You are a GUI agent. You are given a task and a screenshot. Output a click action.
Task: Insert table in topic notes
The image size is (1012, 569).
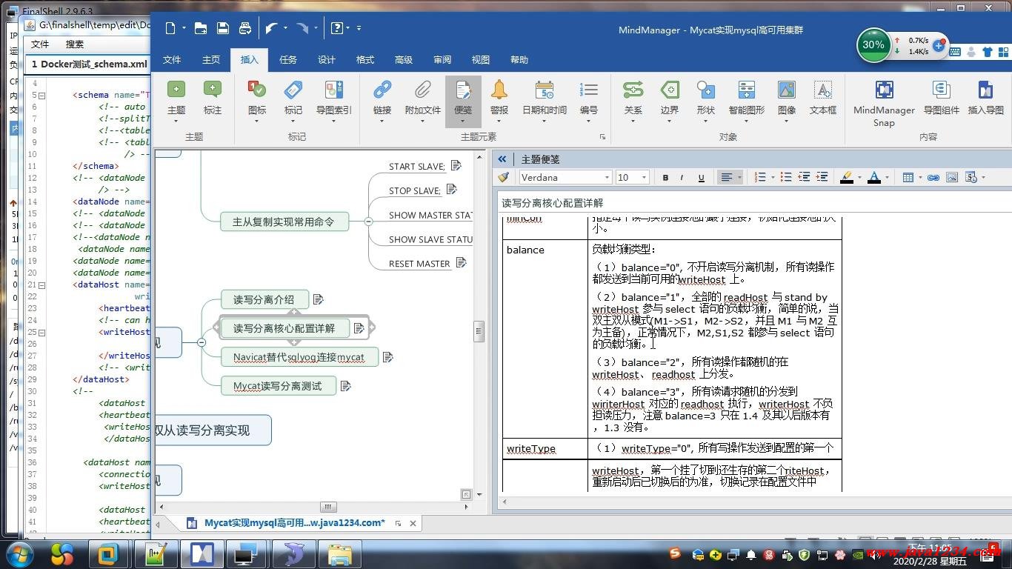pos(908,177)
